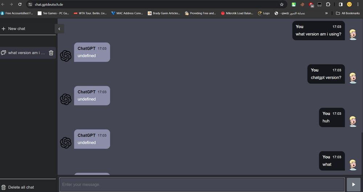This screenshot has width=363, height=192.
Task: Delete the 'what version am i' chat via trash icon
Action: coord(51,53)
